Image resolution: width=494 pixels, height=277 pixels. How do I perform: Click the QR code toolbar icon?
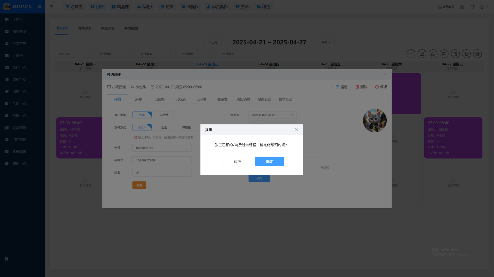pyautogui.click(x=478, y=54)
